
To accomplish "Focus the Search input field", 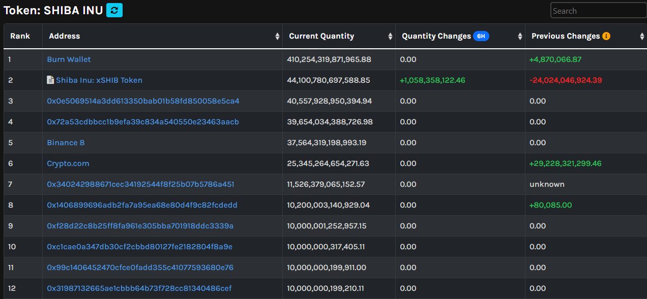I will coord(598,11).
